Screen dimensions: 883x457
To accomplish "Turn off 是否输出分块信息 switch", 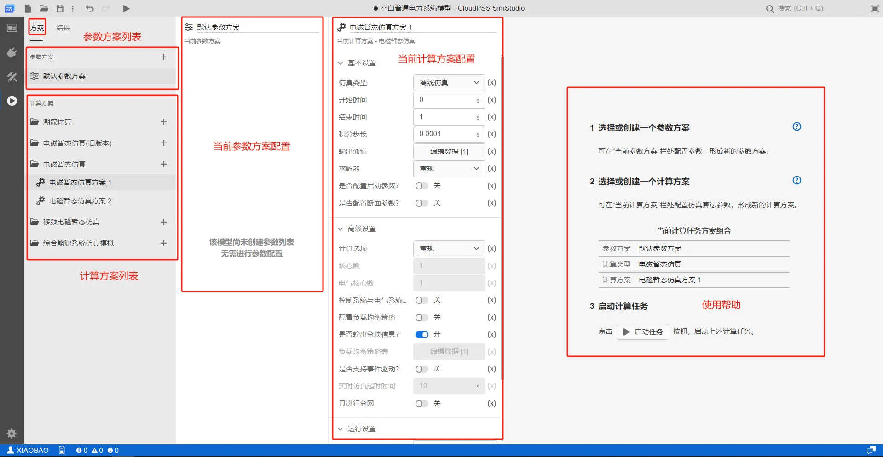I will coord(421,335).
